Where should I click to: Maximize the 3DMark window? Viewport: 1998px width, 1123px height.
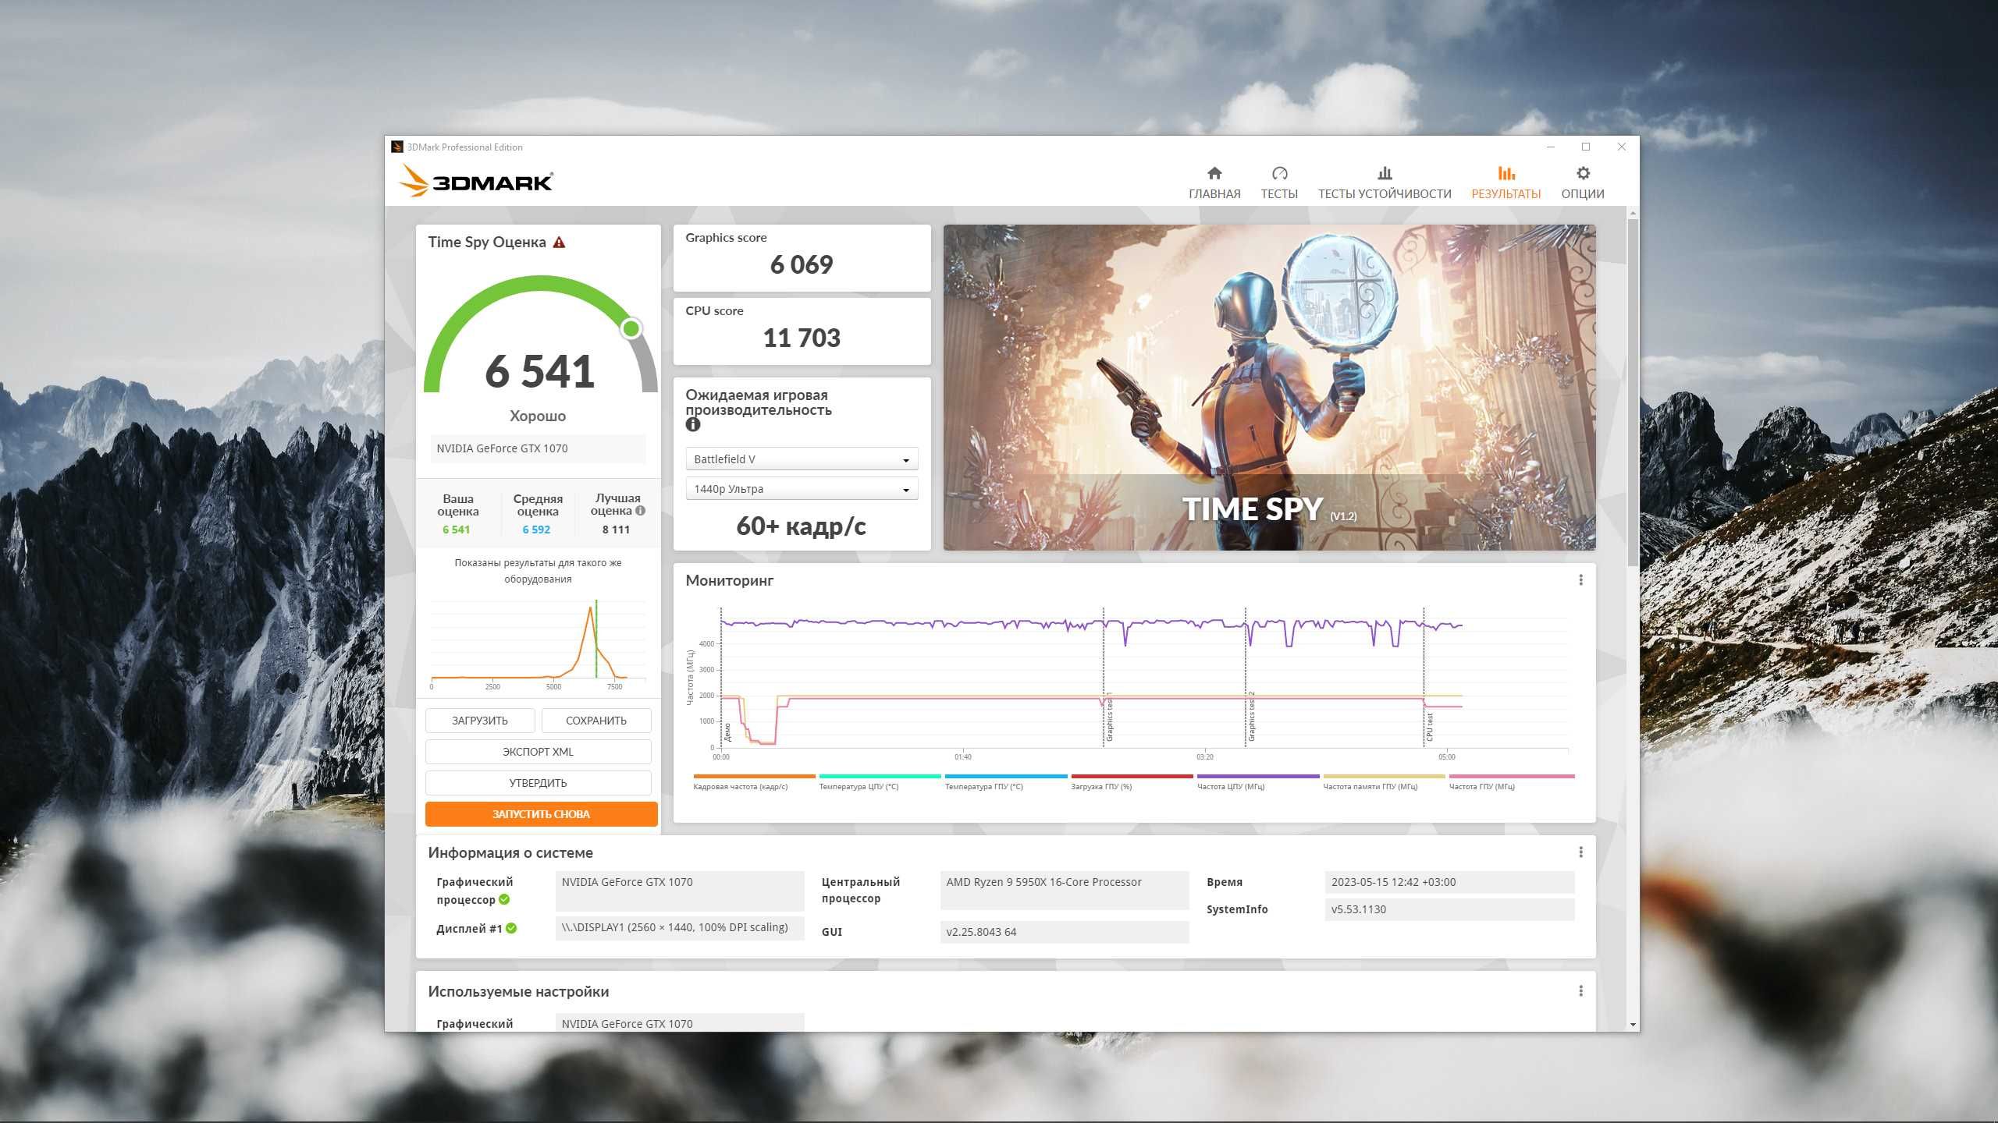pos(1586,147)
